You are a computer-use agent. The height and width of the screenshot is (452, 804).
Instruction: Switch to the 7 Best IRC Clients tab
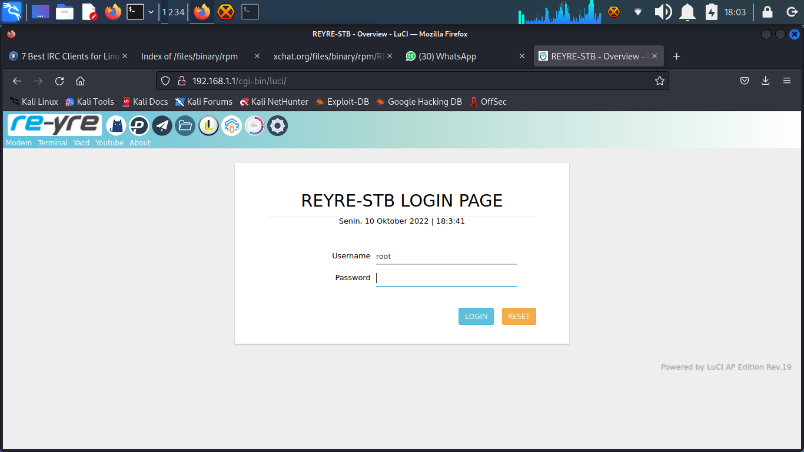tap(65, 56)
